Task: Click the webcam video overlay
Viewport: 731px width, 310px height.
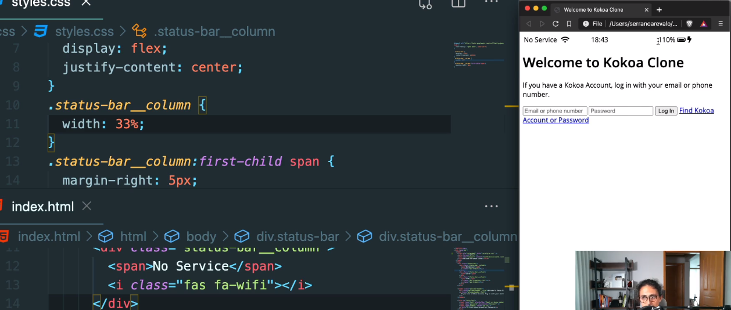Action: (x=653, y=280)
